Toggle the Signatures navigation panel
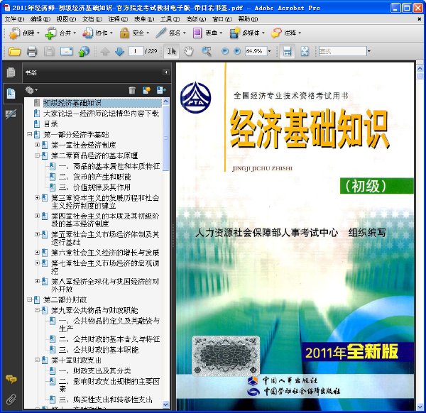Viewport: 426px width, 413px height. pos(11,114)
